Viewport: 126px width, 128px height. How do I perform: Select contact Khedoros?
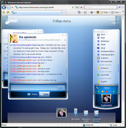(x=105, y=41)
